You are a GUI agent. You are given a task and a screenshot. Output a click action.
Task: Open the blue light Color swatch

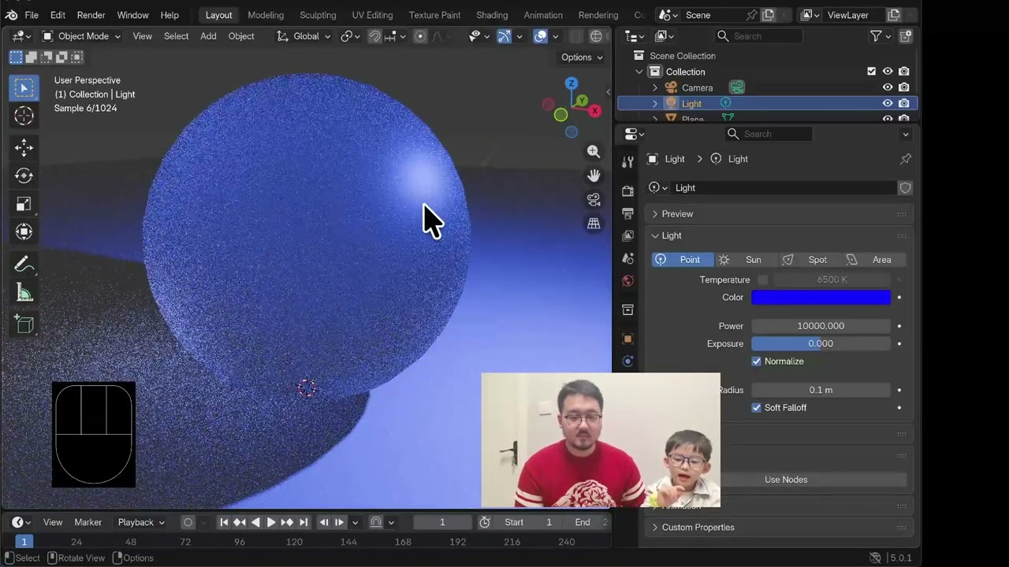(821, 298)
